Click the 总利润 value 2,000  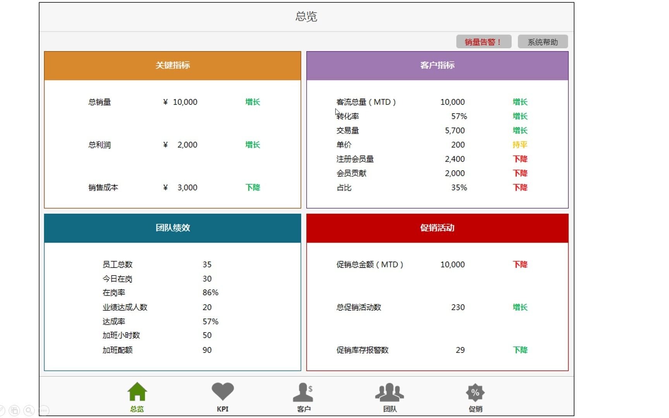[187, 145]
